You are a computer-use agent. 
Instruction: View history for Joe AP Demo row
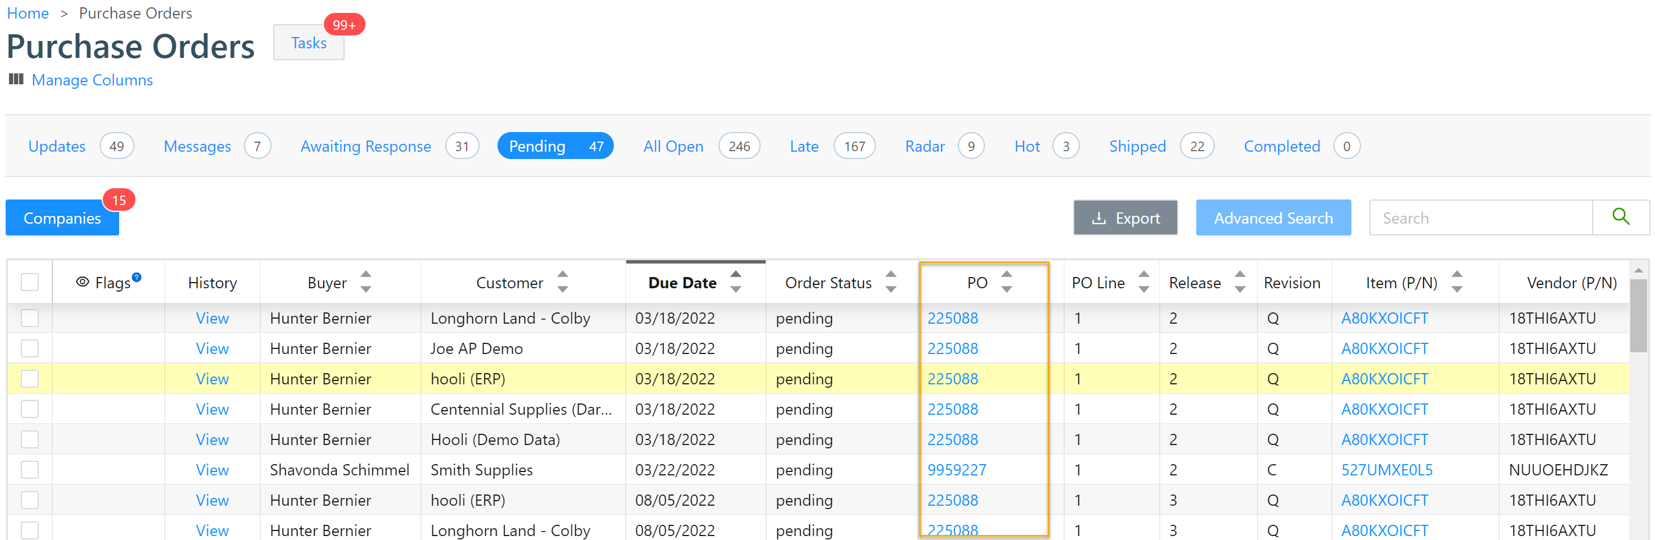pyautogui.click(x=212, y=348)
